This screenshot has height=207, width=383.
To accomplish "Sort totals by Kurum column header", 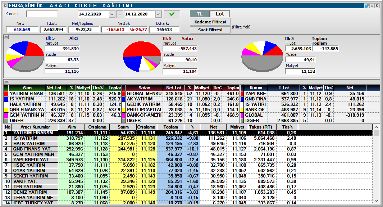I will coord(256,88).
